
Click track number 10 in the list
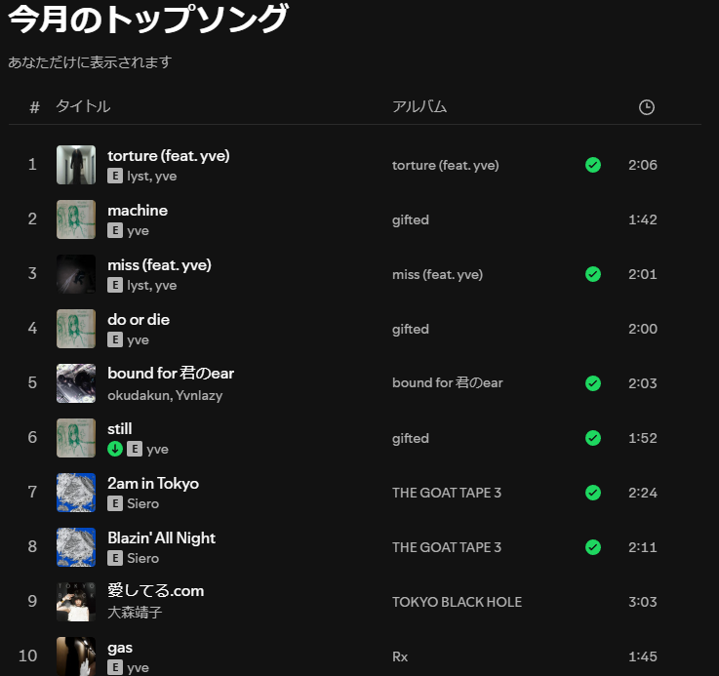(28, 656)
